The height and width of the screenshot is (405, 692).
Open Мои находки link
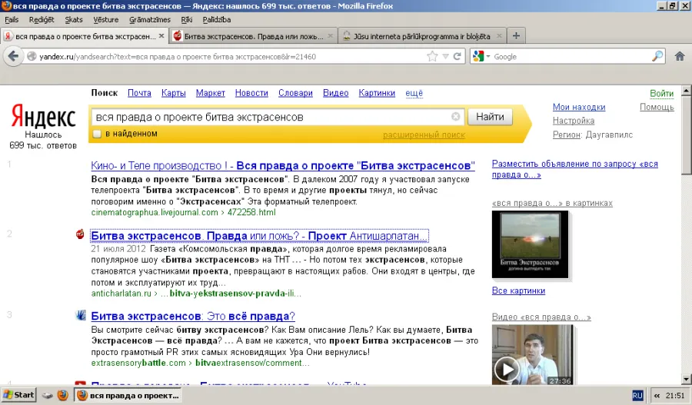579,107
